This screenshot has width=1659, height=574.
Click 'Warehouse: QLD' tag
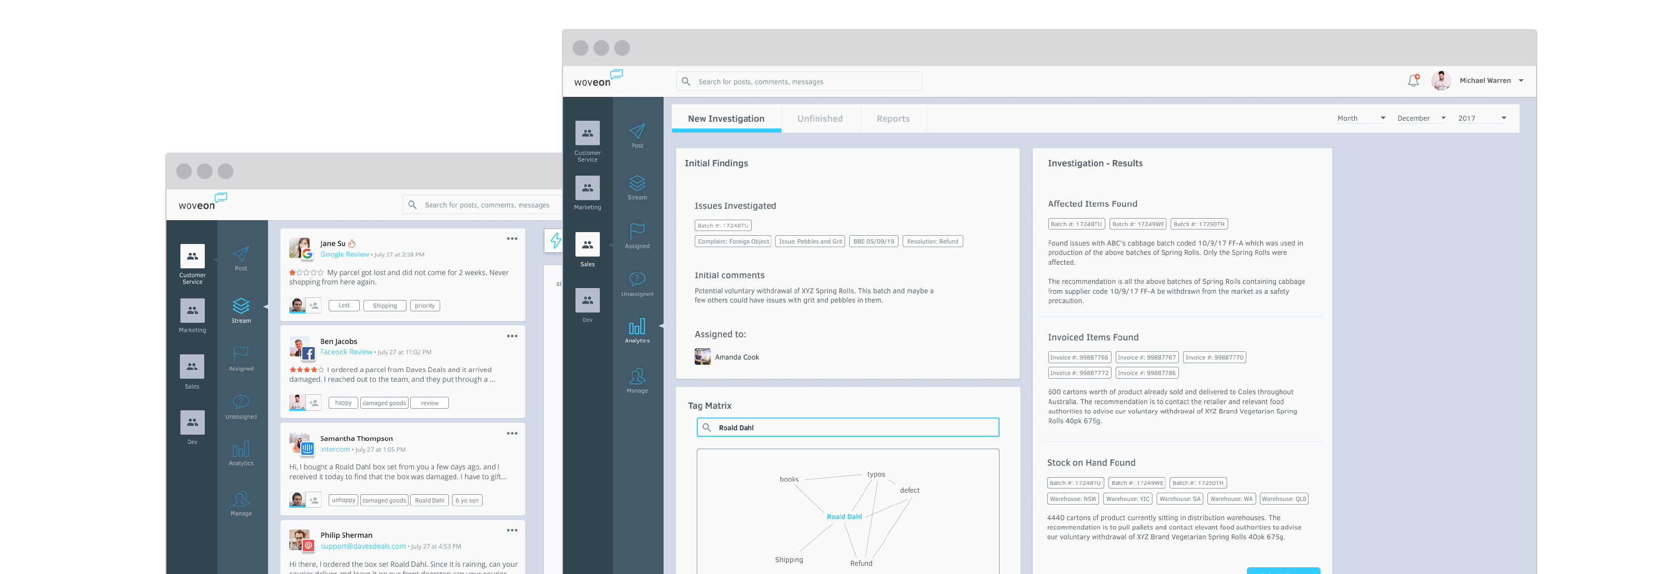(x=1284, y=499)
